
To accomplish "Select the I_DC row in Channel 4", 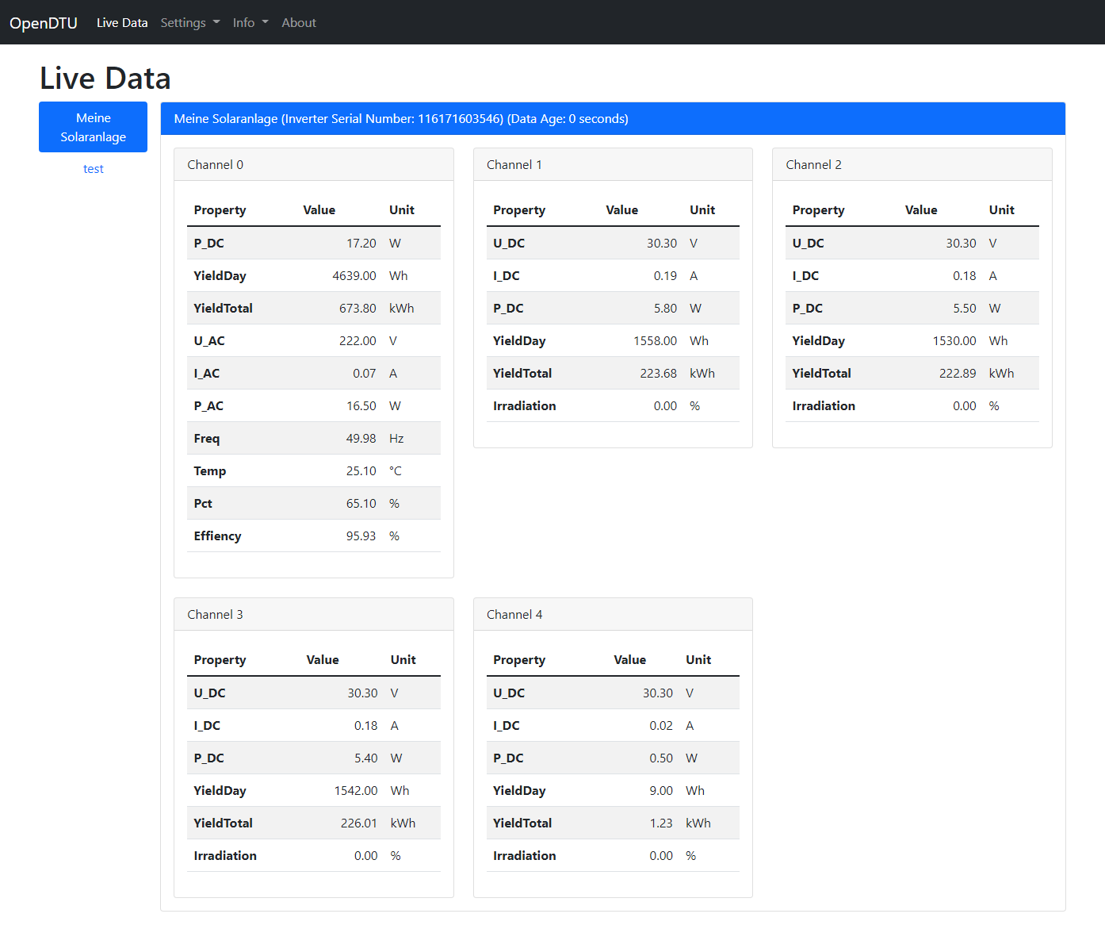I will (612, 726).
